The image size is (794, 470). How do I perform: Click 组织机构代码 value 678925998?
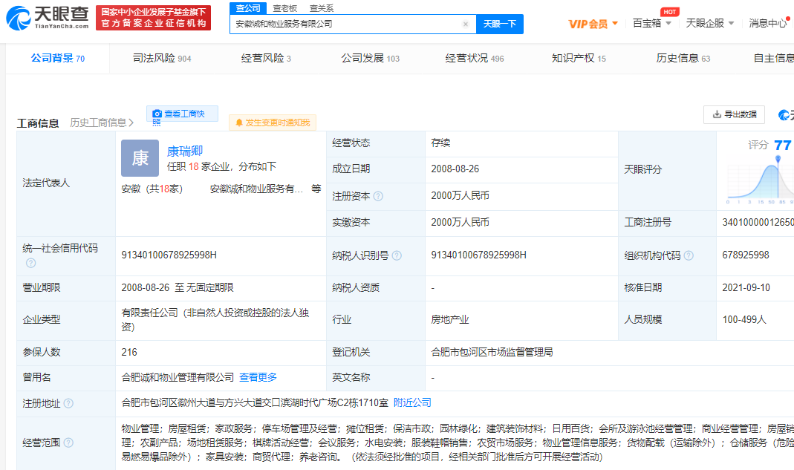746,255
